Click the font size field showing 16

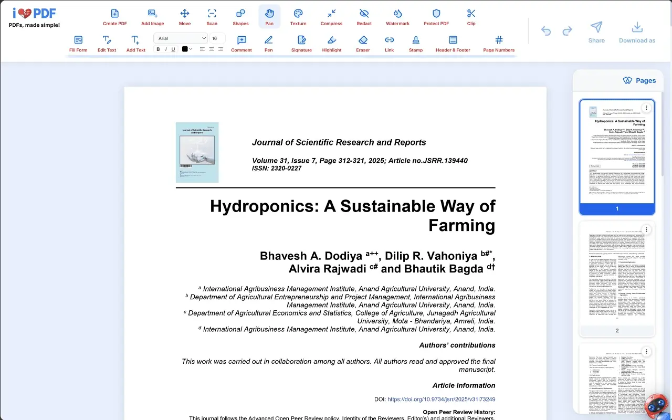point(217,38)
